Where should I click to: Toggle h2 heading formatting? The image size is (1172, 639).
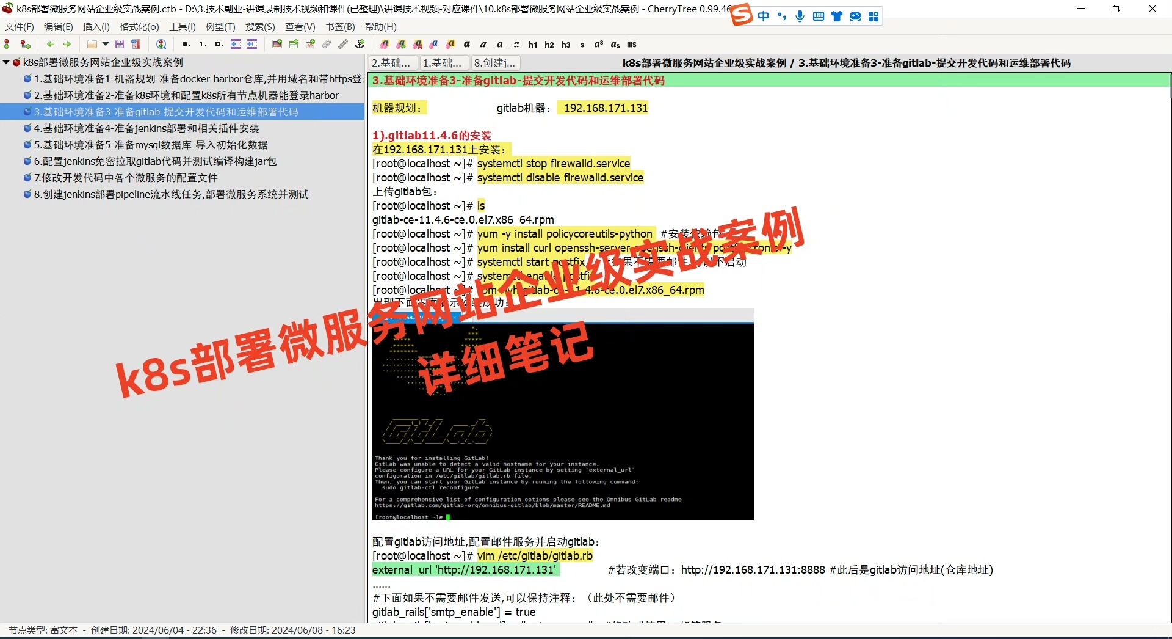tap(549, 44)
